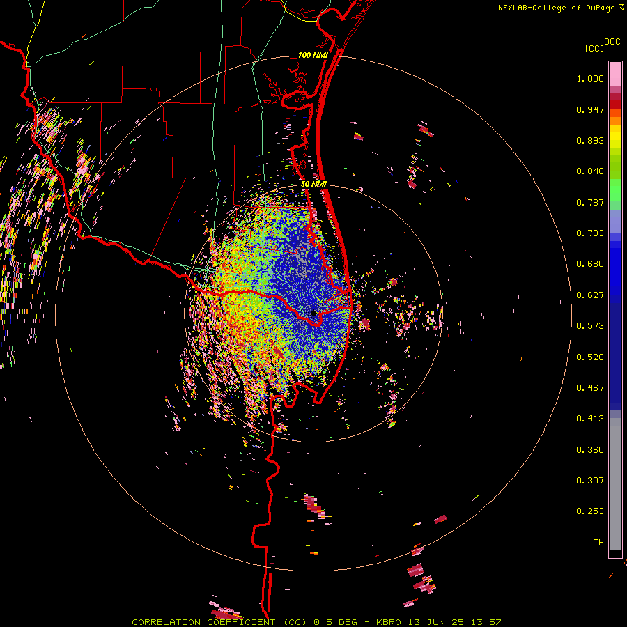The width and height of the screenshot is (627, 627).
Task: Click the 0.413 color bar value
Action: pos(590,419)
